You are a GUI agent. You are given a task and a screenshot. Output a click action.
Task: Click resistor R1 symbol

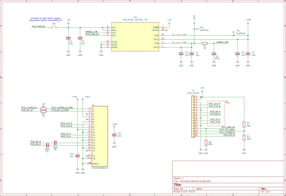(x=205, y=43)
